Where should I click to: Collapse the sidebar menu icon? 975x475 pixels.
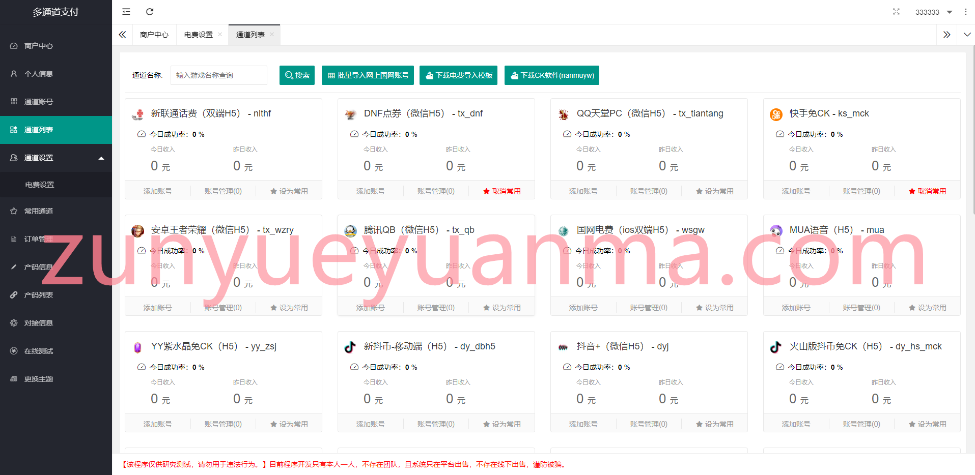[x=126, y=12]
